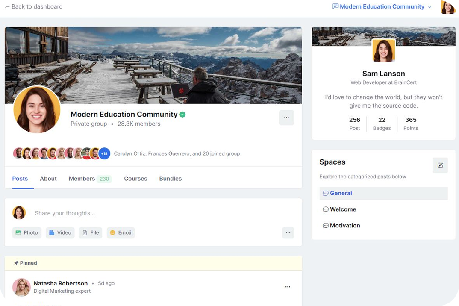Click Natasha Robertson's profile picture
459x306 pixels.
pyautogui.click(x=21, y=287)
